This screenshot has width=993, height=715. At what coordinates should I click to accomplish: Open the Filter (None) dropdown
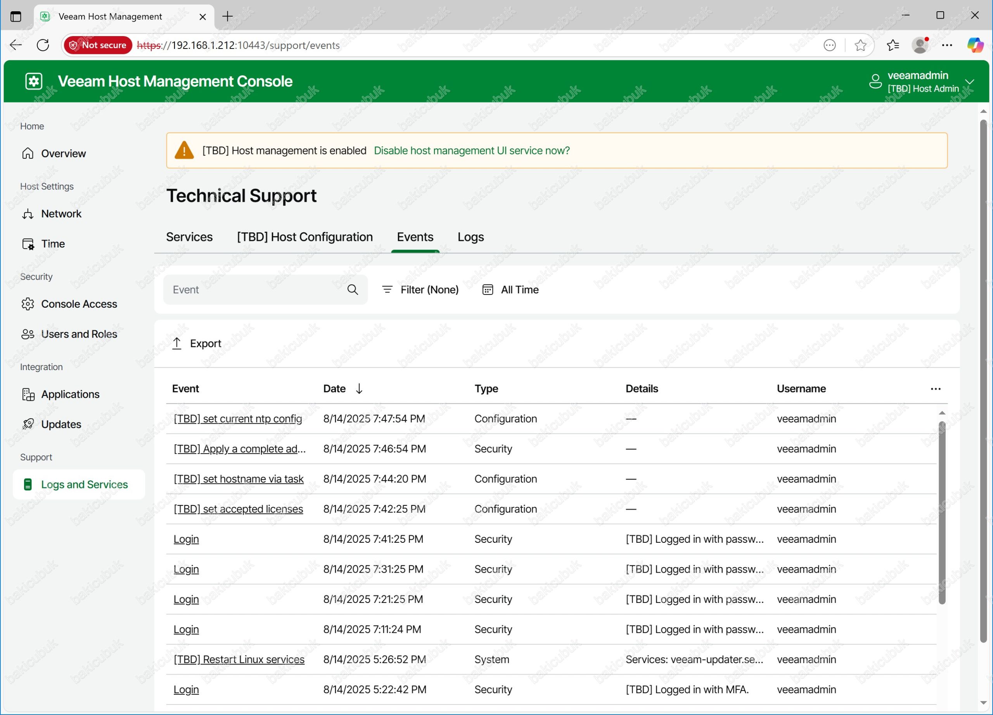tap(420, 289)
